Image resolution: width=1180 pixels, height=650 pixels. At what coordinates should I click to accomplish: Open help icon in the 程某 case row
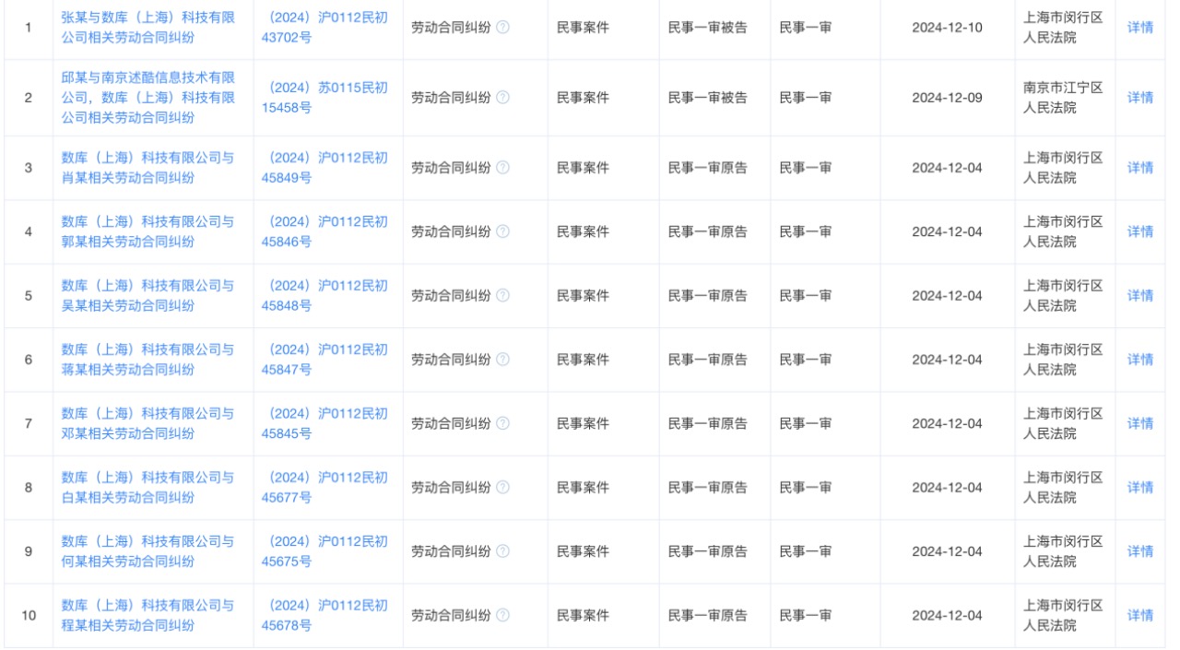point(502,615)
